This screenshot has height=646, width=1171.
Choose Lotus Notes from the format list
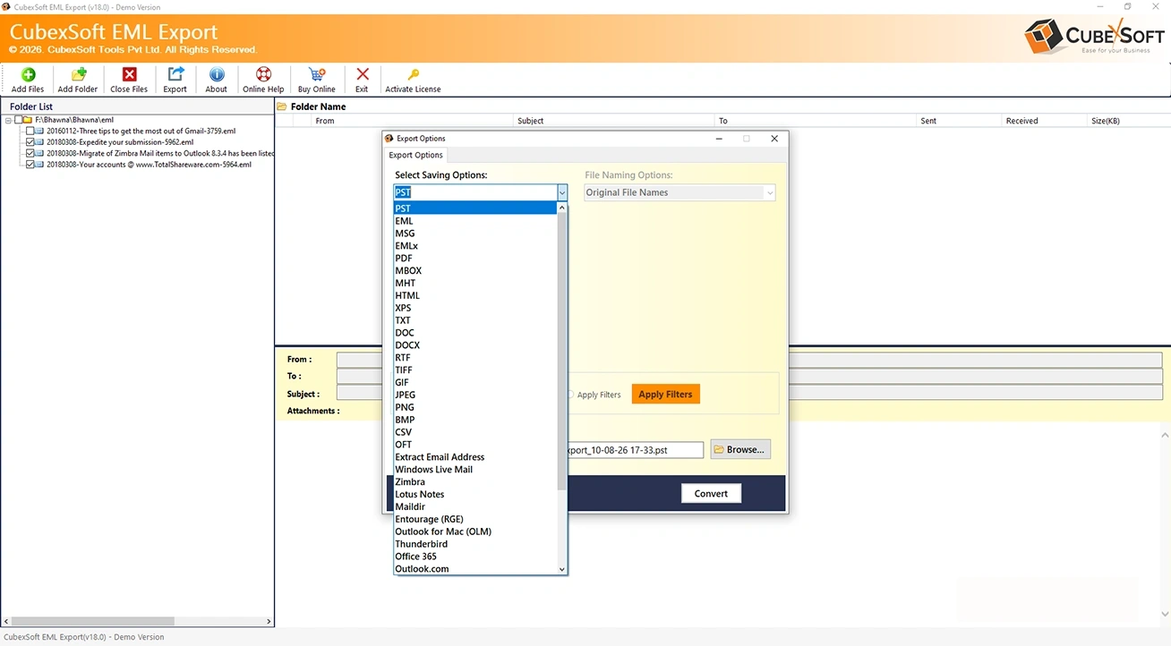[475, 494]
